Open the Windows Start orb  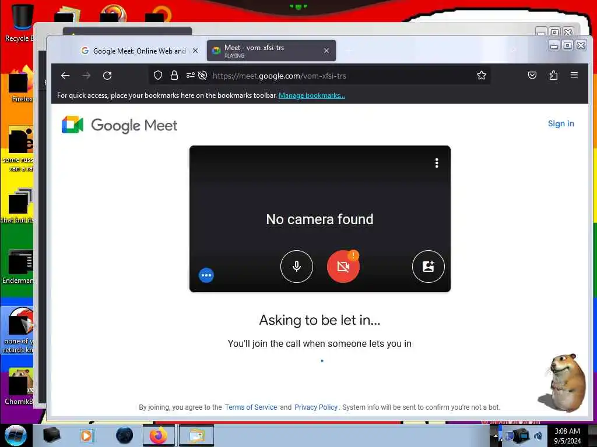(15, 435)
